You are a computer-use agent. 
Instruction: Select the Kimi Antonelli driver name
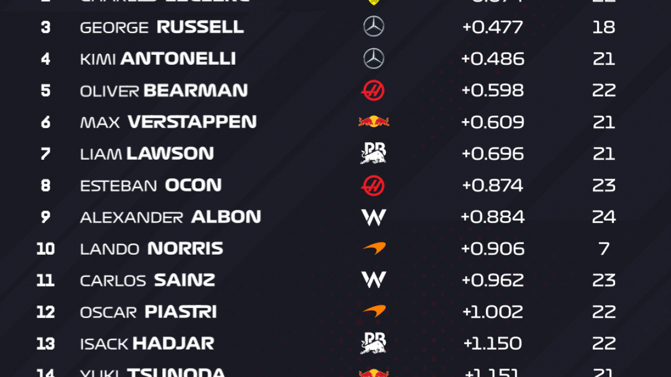158,59
